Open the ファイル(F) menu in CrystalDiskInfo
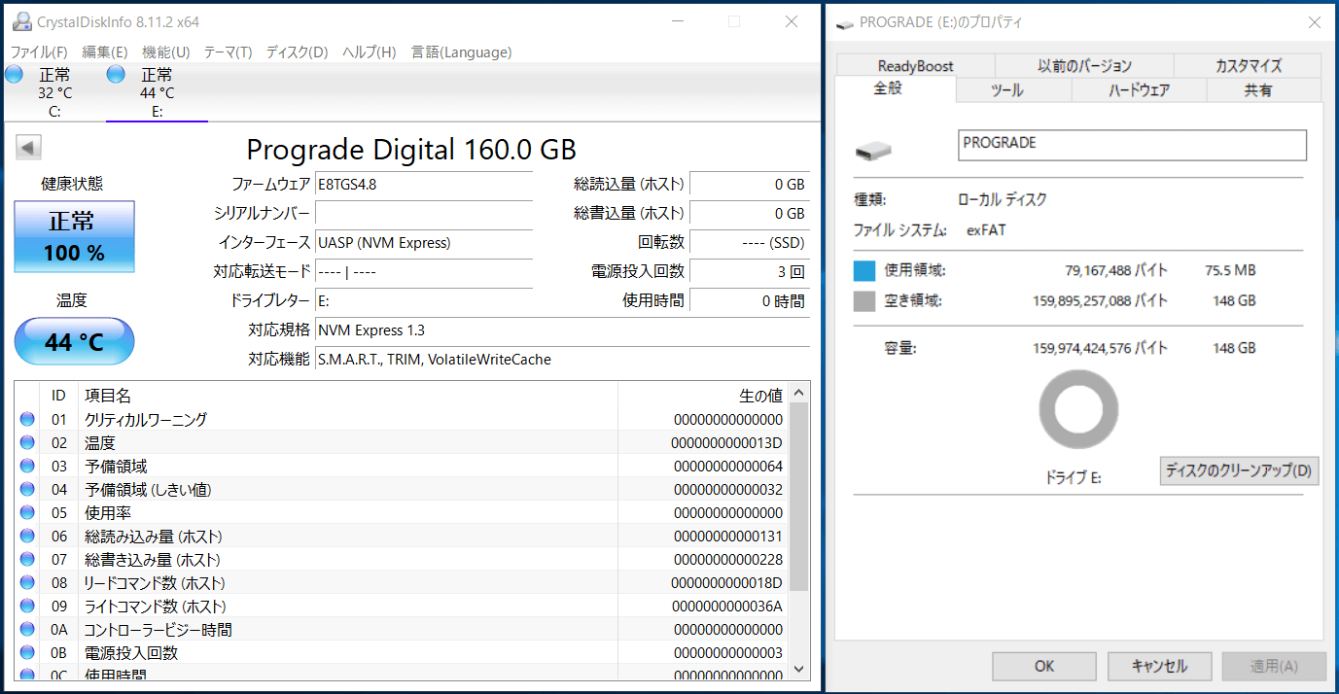The width and height of the screenshot is (1339, 694). [x=39, y=52]
